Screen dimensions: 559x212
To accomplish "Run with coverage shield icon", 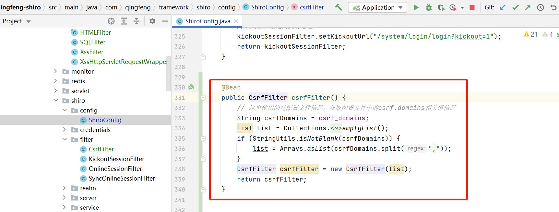I will point(441,7).
